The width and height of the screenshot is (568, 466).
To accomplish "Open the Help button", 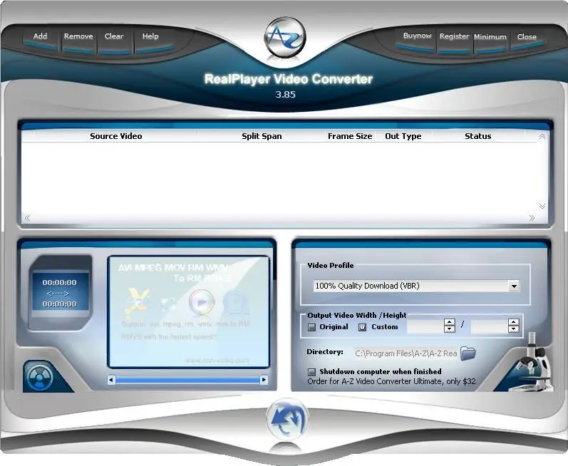I will tap(150, 36).
